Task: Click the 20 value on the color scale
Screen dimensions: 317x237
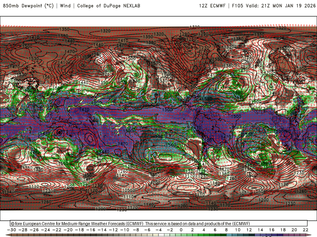Action: [x=294, y=230]
